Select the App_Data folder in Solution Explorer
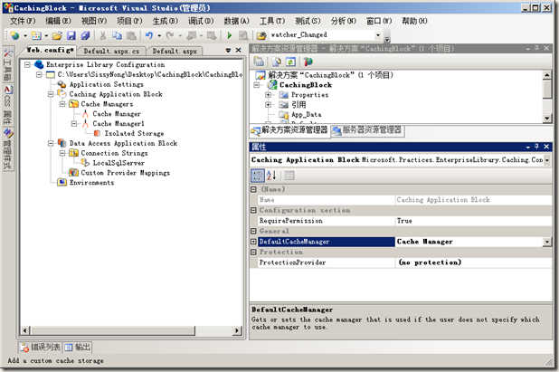Image resolution: width=559 pixels, height=372 pixels. 307,114
